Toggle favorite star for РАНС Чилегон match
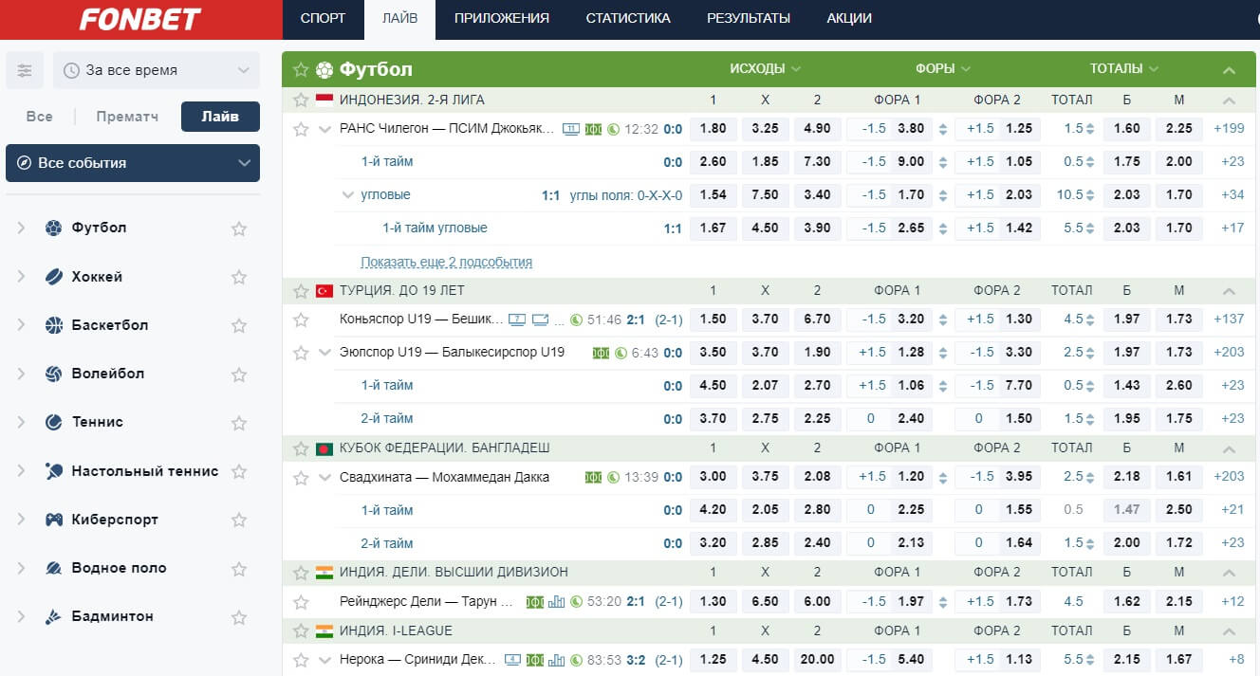This screenshot has height=676, width=1260. (x=301, y=129)
